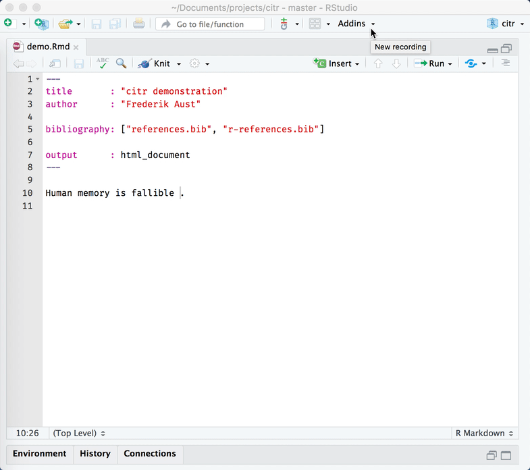This screenshot has height=470, width=530.
Task: Expand the panes layout dropdown arrow
Action: click(328, 24)
